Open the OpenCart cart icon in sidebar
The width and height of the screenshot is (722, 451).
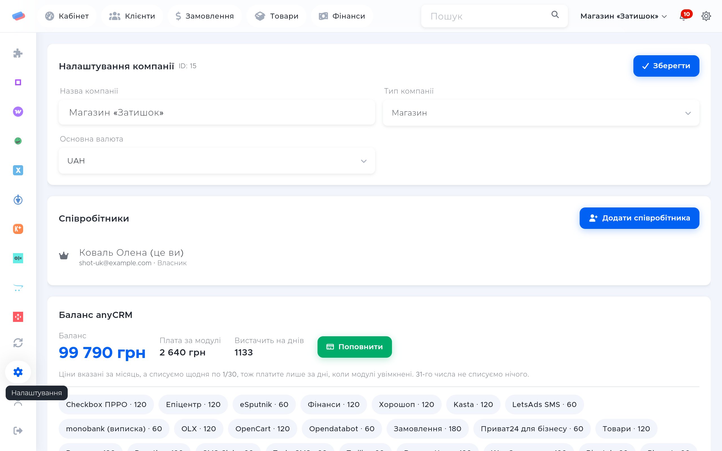18,288
